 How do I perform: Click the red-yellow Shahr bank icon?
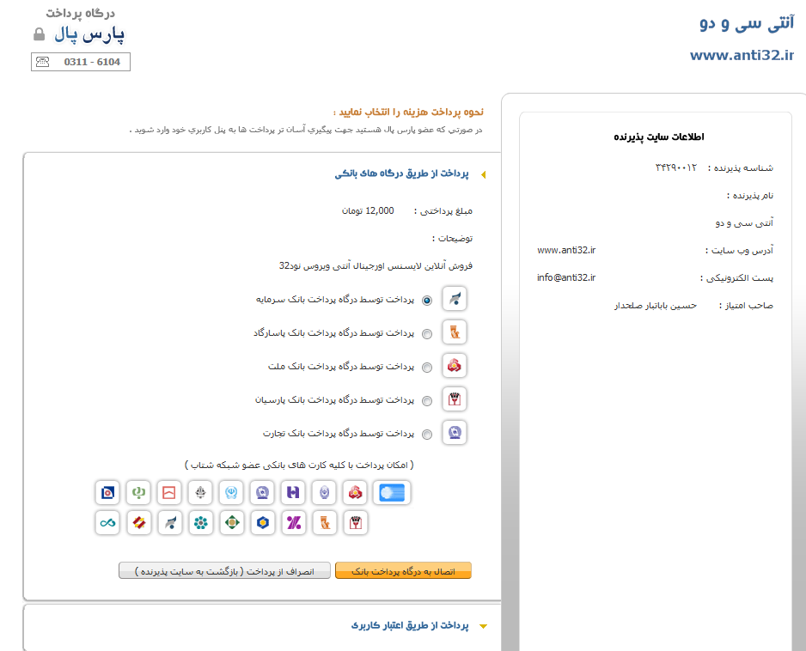click(138, 523)
